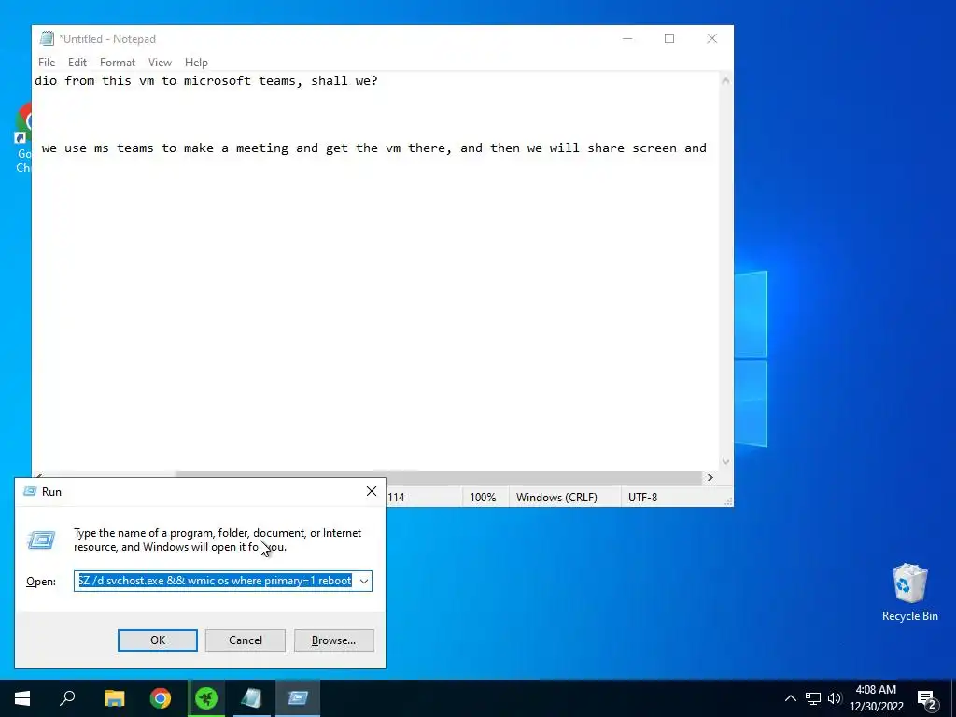Image resolution: width=956 pixels, height=717 pixels.
Task: Show hidden system tray icons
Action: pos(790,698)
